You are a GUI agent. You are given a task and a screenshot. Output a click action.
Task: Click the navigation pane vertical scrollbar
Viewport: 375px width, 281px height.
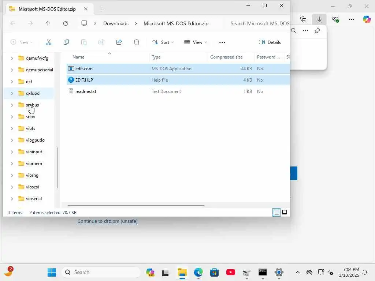tap(57, 168)
